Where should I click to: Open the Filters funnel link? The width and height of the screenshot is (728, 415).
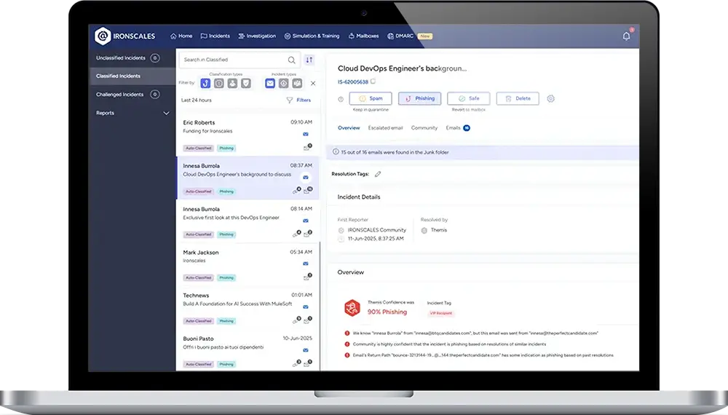[x=298, y=100]
